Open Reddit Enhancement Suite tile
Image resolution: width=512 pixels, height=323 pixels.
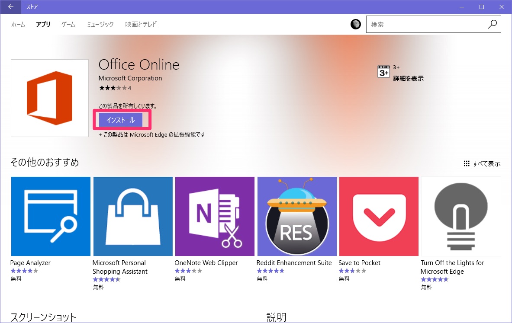(297, 216)
